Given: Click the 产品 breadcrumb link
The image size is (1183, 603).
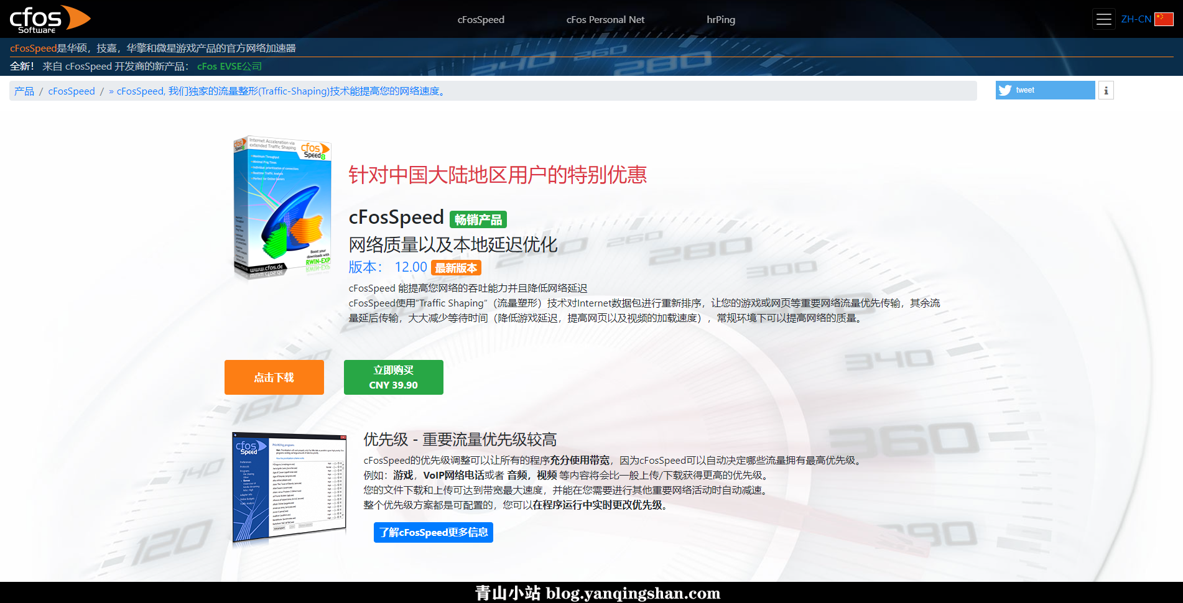Looking at the screenshot, I should tap(24, 91).
